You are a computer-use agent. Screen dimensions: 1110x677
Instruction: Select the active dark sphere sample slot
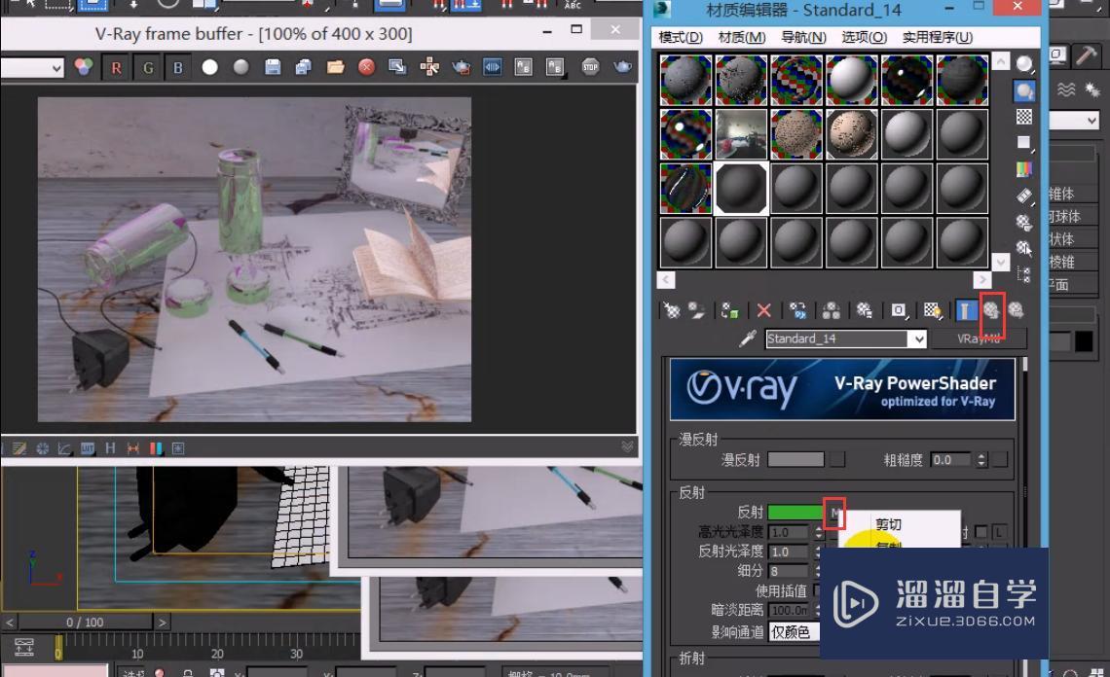pyautogui.click(x=741, y=188)
